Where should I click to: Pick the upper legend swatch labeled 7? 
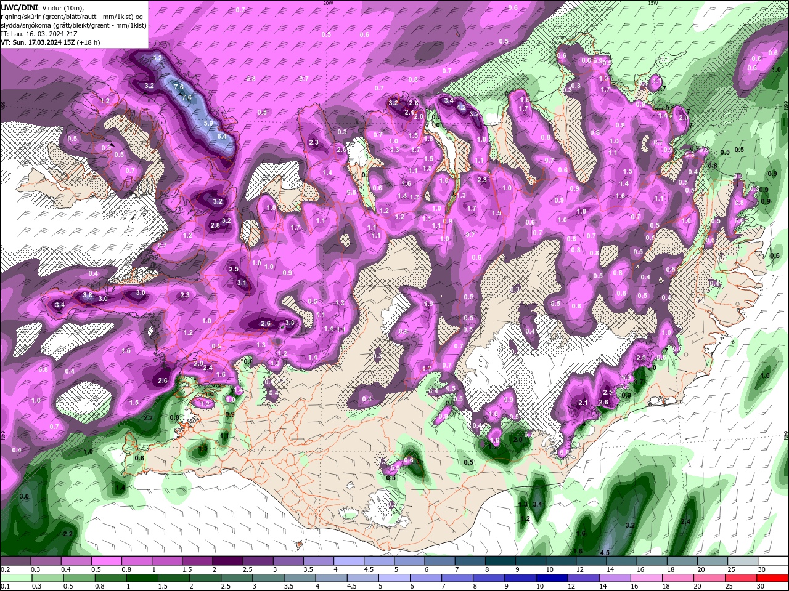469,561
